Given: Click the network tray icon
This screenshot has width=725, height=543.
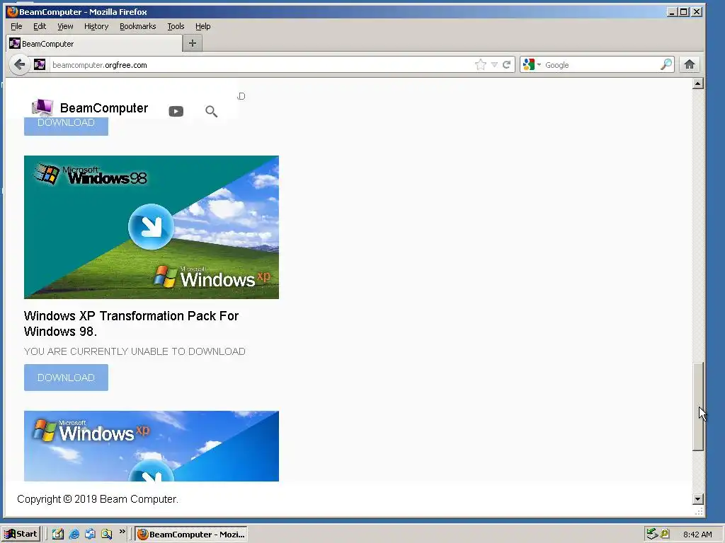Looking at the screenshot, I should tap(652, 535).
